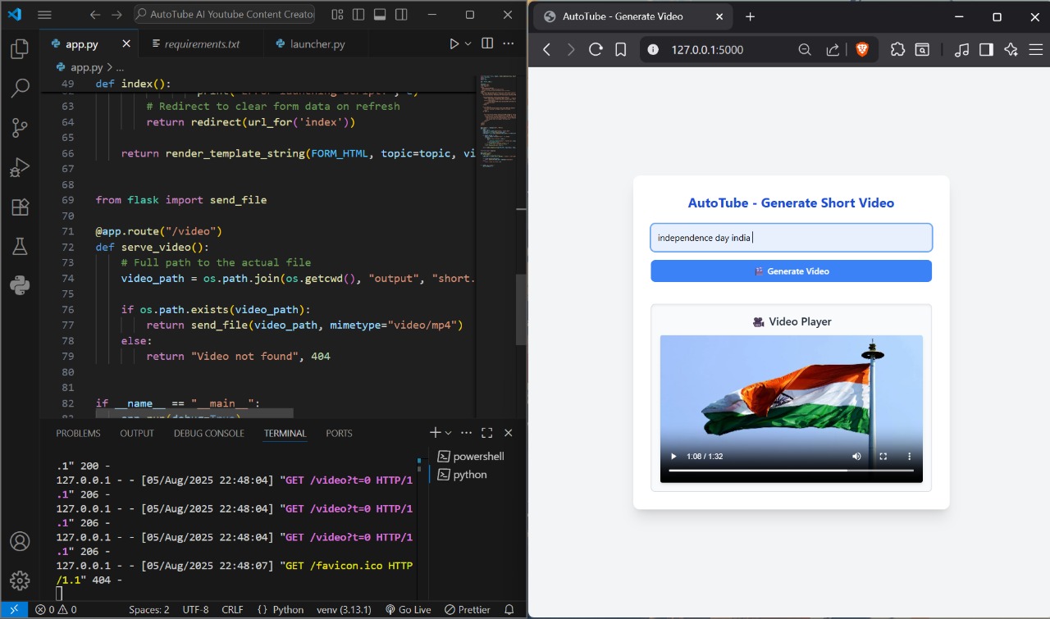
Task: Select the powershell terminal entry
Action: tap(470, 456)
